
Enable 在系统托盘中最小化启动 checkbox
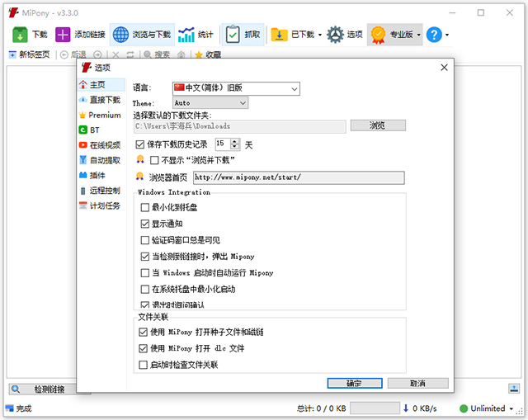coord(145,289)
